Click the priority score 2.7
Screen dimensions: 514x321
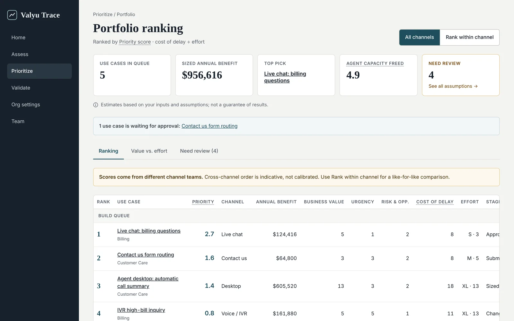209,234
